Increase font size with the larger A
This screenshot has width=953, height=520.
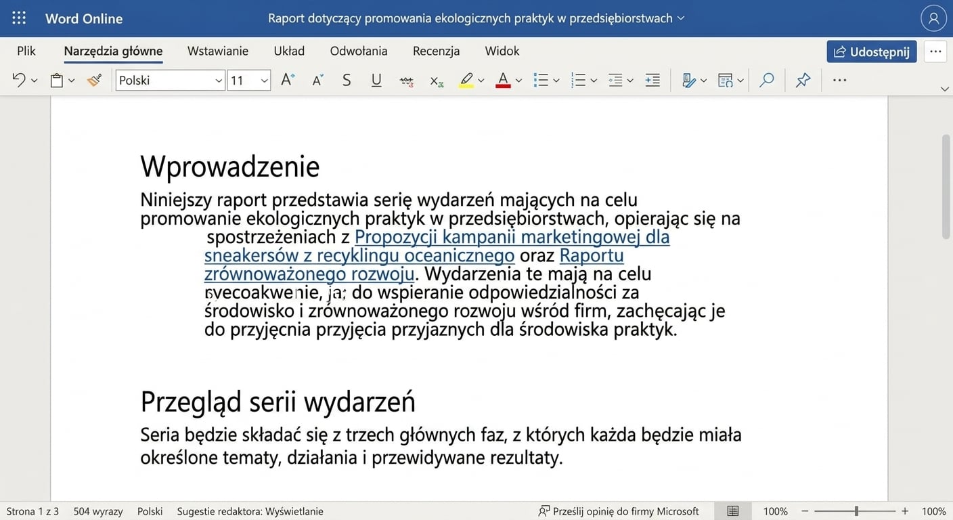click(x=288, y=80)
